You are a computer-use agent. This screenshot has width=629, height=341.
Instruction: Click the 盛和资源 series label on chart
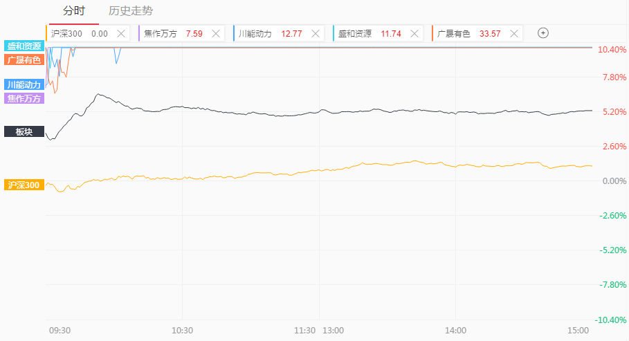pyautogui.click(x=24, y=46)
